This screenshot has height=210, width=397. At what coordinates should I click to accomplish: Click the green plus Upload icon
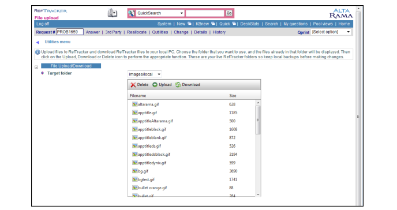[155, 84]
